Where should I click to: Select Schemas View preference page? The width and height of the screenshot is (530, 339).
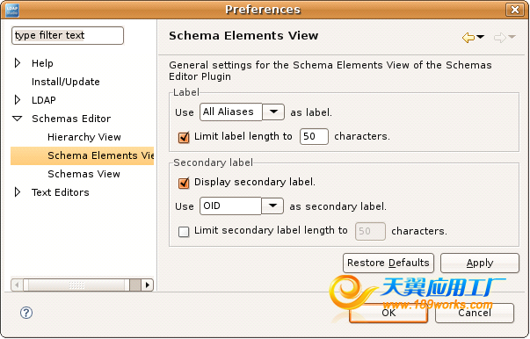[83, 174]
